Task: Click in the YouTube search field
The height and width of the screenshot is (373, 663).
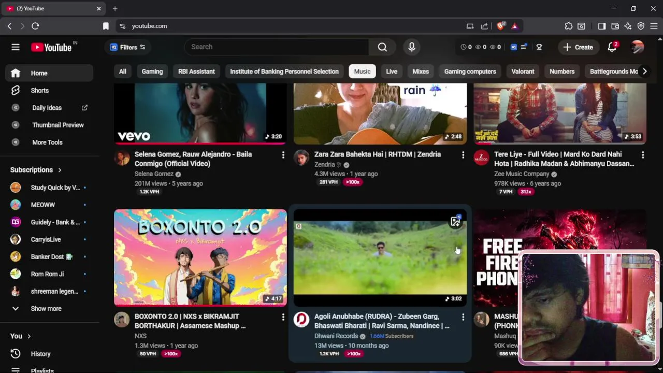Action: pyautogui.click(x=277, y=47)
